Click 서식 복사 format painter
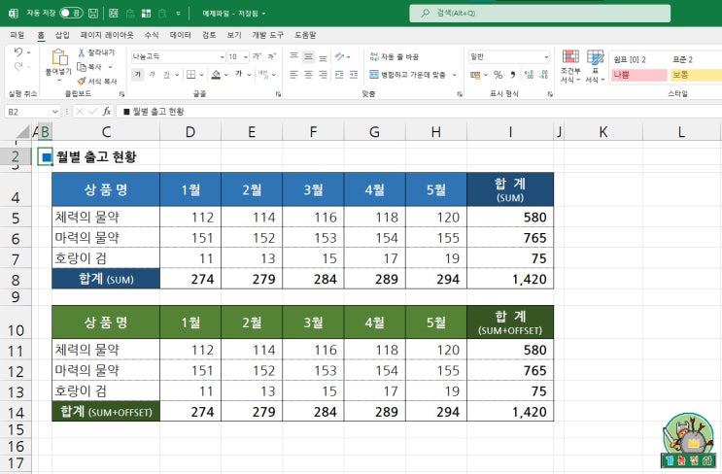Screen dimensions: 722x474 [97, 81]
